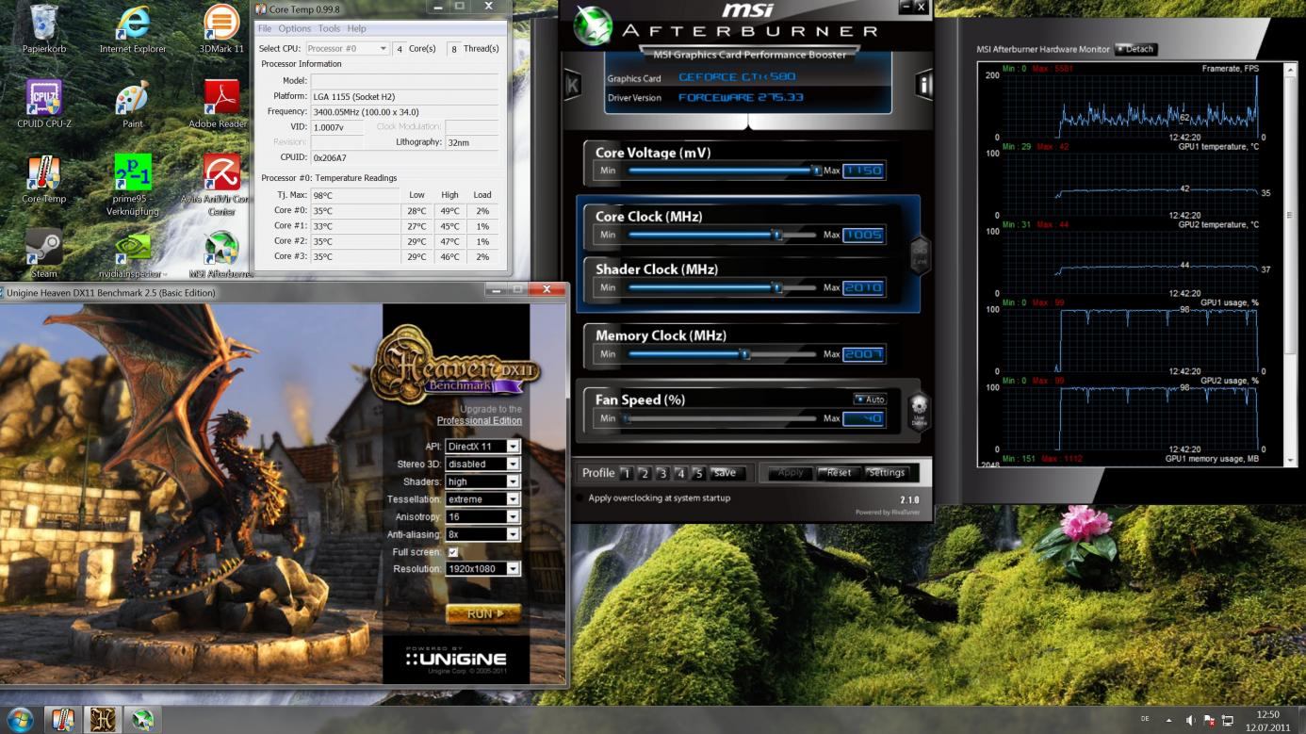Launch the prime95 Verknüpfung shortcut
This screenshot has width=1306, height=734.
pos(133,185)
